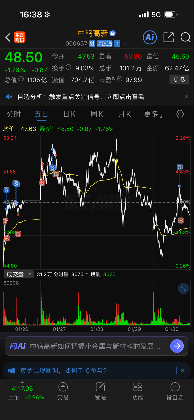Tap 金额 value 62.47亿
This screenshot has height=420, width=194.
click(x=177, y=68)
